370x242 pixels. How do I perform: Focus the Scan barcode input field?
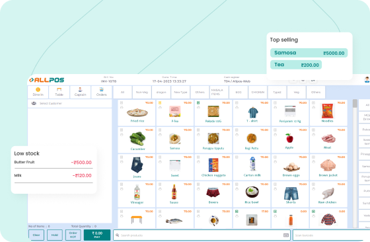coord(331,235)
